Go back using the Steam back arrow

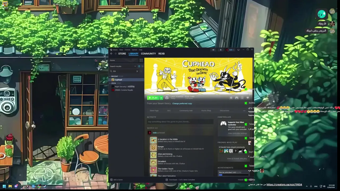pyautogui.click(x=111, y=54)
